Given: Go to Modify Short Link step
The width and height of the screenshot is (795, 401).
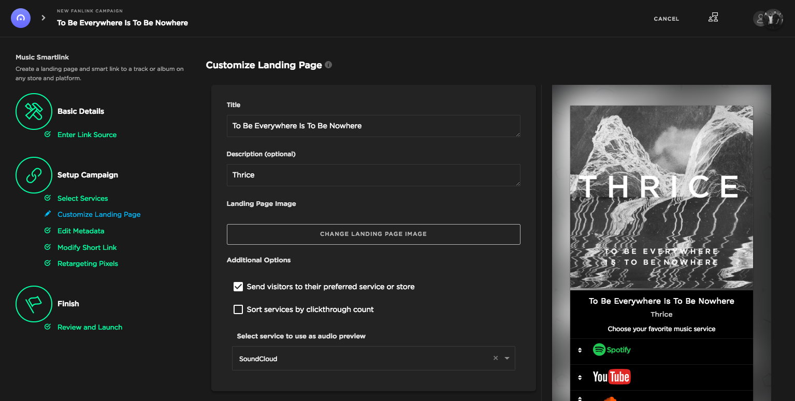Looking at the screenshot, I should [x=87, y=247].
